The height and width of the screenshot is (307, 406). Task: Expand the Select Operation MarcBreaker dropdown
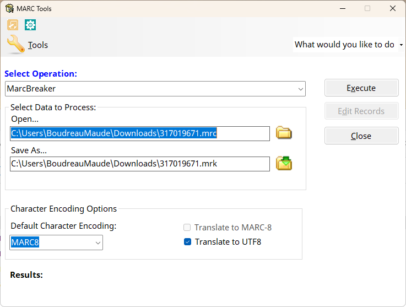(300, 89)
